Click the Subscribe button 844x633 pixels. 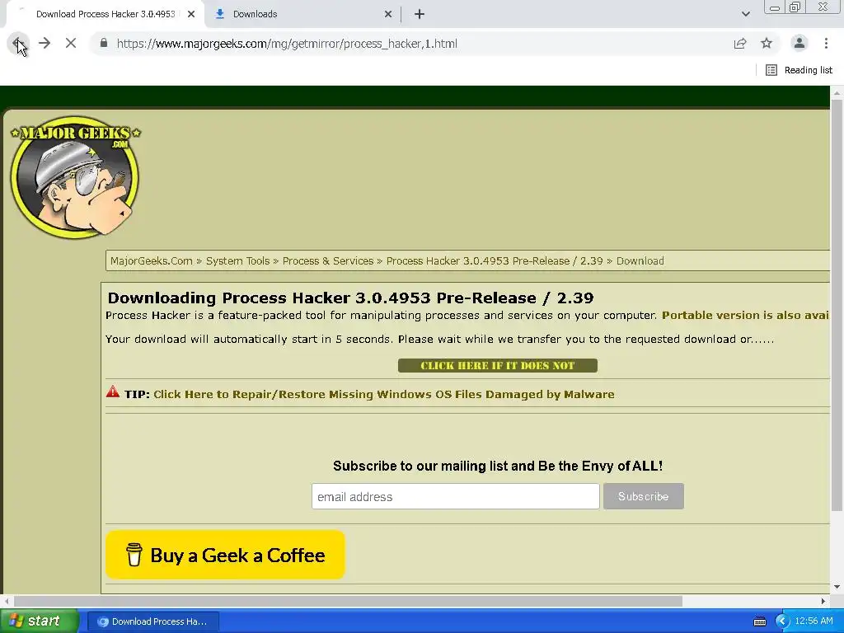[x=643, y=496]
